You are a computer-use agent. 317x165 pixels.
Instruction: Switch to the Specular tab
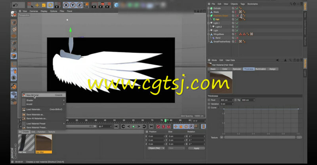tap(237, 69)
